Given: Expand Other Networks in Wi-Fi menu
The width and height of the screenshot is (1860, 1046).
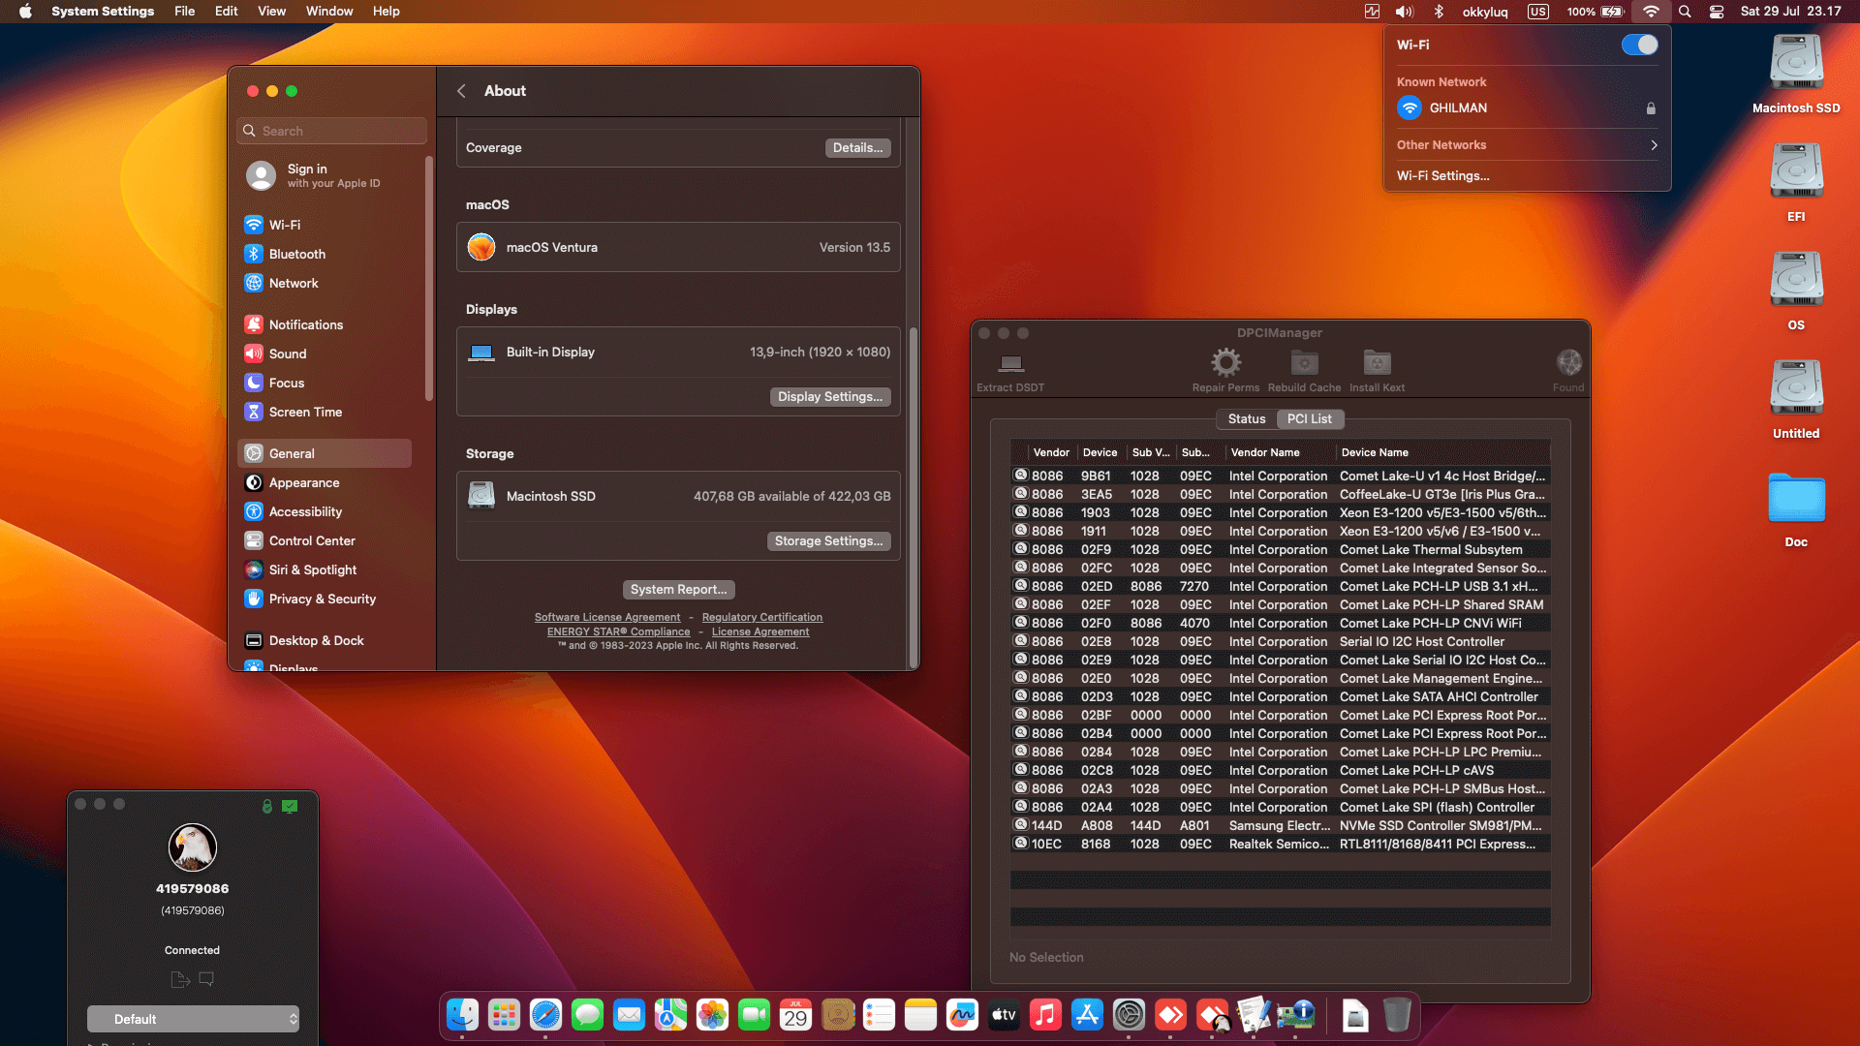Looking at the screenshot, I should coord(1527,145).
